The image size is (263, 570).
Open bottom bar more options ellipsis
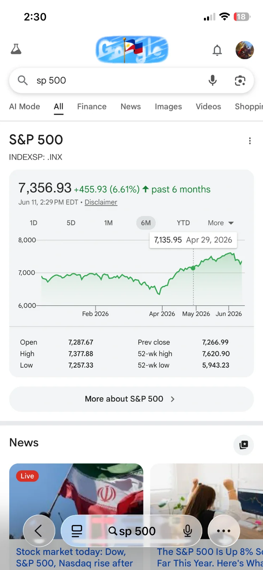[x=224, y=531]
